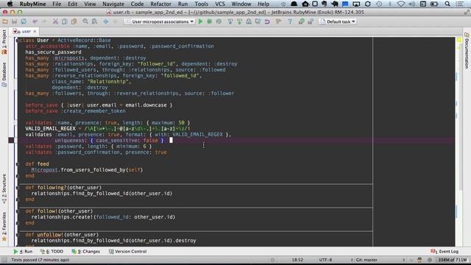
Task: Open the Code menu
Action: [138, 4]
